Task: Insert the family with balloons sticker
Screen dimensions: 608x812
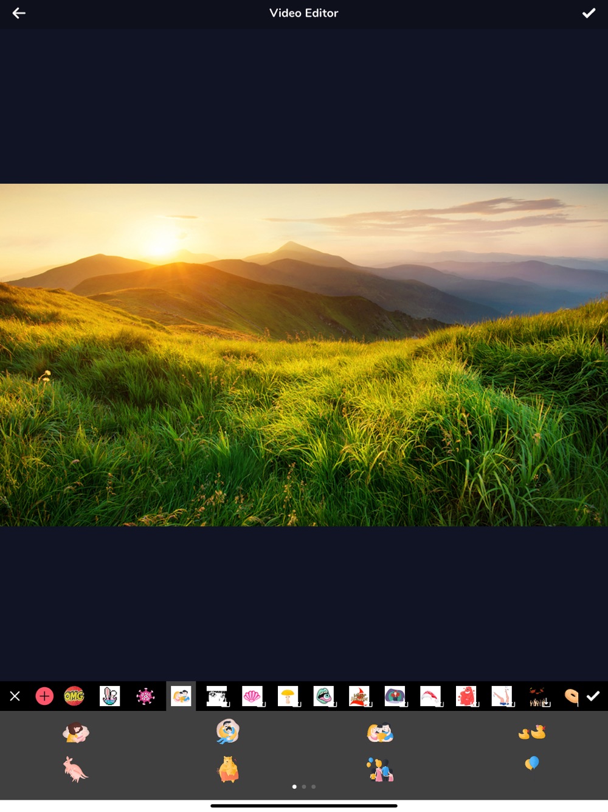Action: [x=380, y=769]
